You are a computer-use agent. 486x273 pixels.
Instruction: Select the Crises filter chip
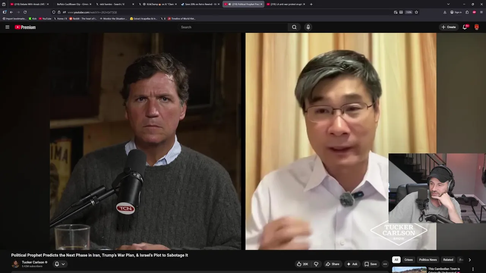409,260
